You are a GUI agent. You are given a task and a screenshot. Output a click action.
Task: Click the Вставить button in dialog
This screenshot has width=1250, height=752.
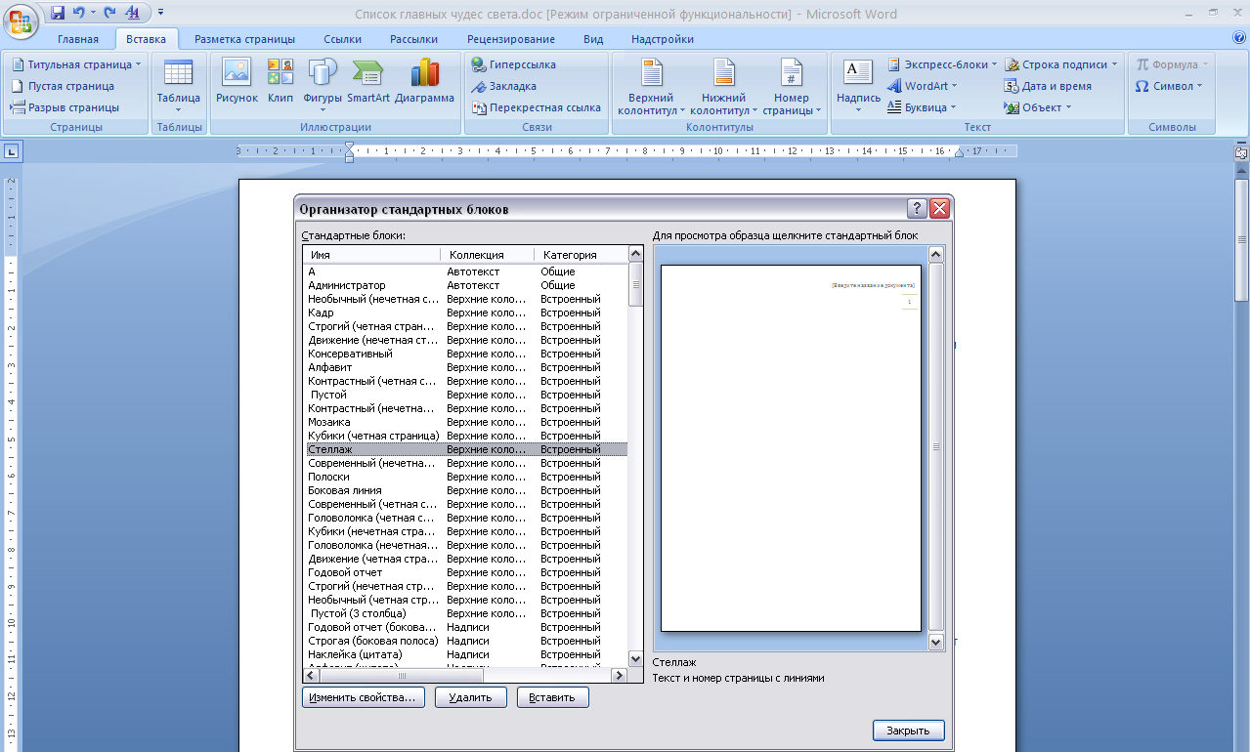point(553,697)
